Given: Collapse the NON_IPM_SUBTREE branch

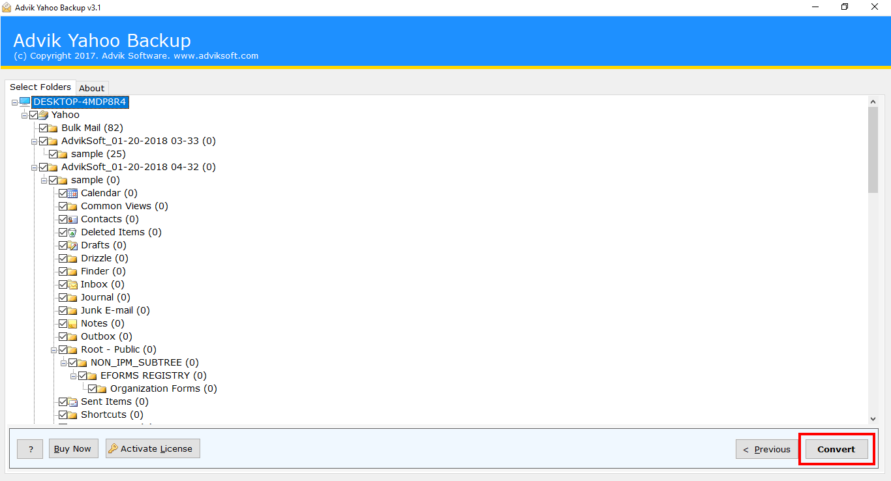Looking at the screenshot, I should 63,362.
